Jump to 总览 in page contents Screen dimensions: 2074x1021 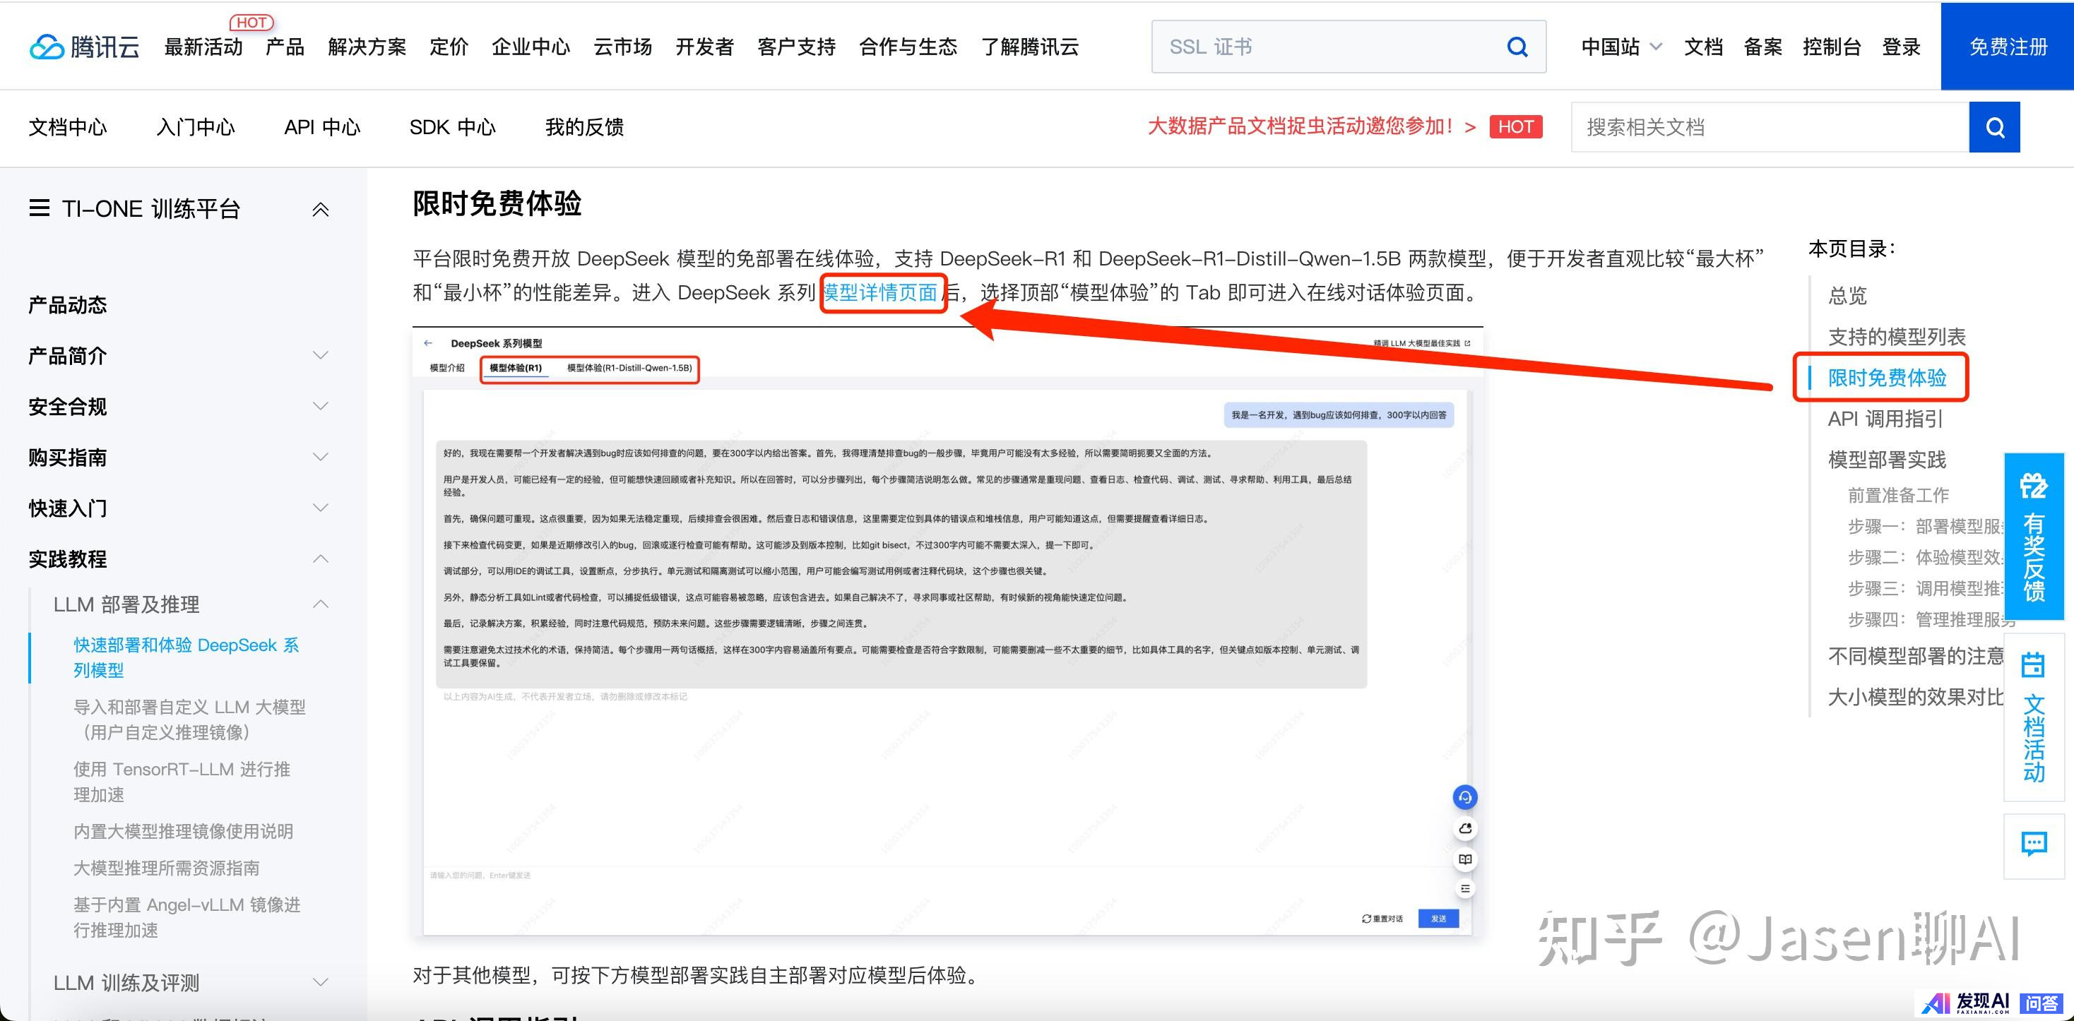tap(1847, 295)
